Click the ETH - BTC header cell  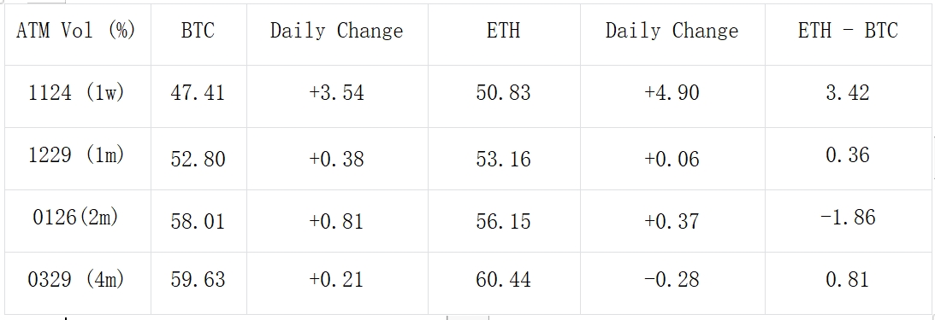[848, 34]
